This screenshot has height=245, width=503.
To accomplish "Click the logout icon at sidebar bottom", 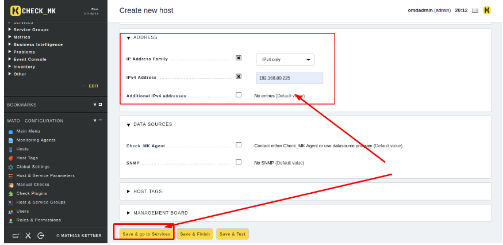I will click(40, 236).
